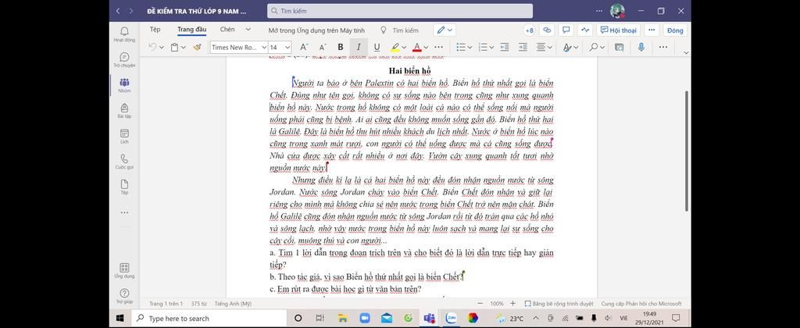Open the Teams Activity (Hoạt động) feed

coord(124,34)
